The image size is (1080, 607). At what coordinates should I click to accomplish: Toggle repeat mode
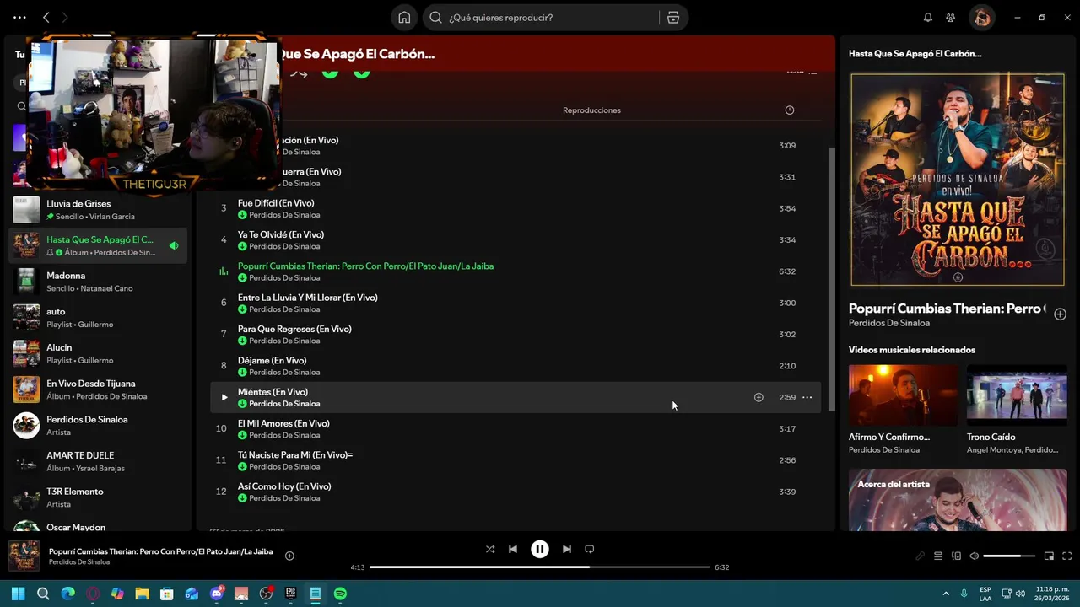point(590,549)
